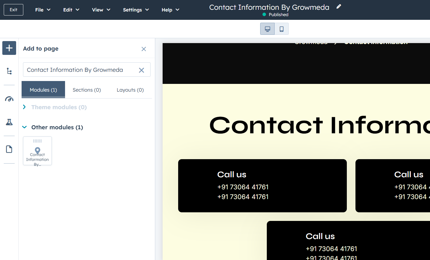430x260 pixels.
Task: Open the Settings menu
Action: point(136,10)
